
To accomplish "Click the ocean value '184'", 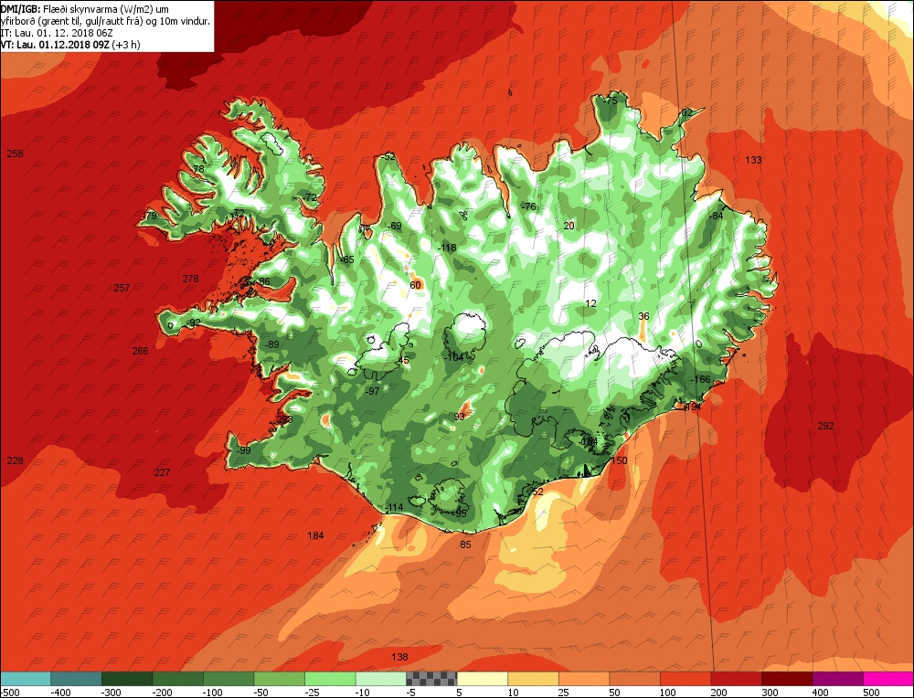I will point(315,536).
